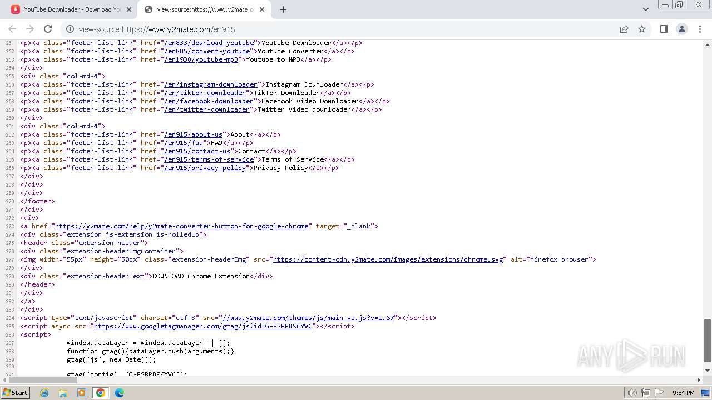Launch Internet Explorer from the taskbar
The height and width of the screenshot is (400, 712).
pos(44,393)
